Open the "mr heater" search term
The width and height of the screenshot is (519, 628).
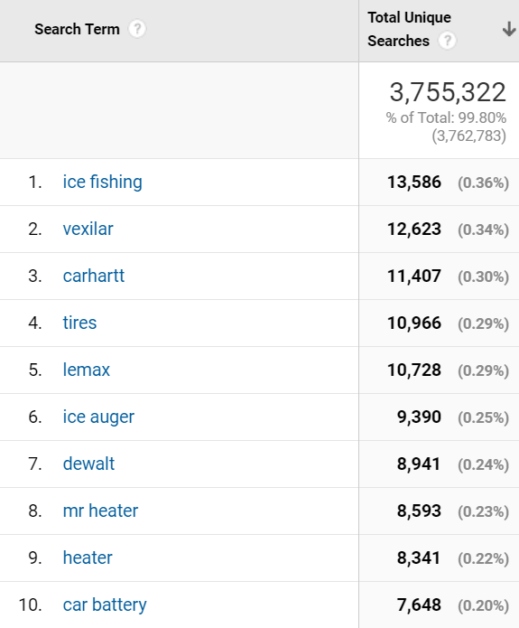(x=100, y=511)
